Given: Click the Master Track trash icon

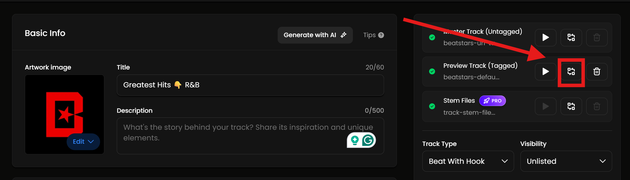Looking at the screenshot, I should coord(597,37).
